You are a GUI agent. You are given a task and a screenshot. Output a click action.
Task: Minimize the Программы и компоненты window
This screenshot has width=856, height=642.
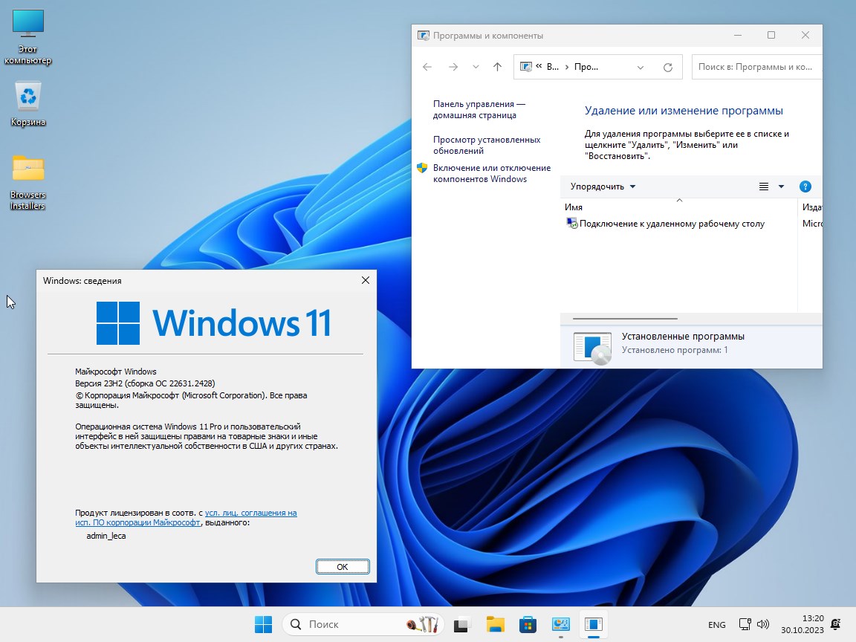click(x=738, y=35)
